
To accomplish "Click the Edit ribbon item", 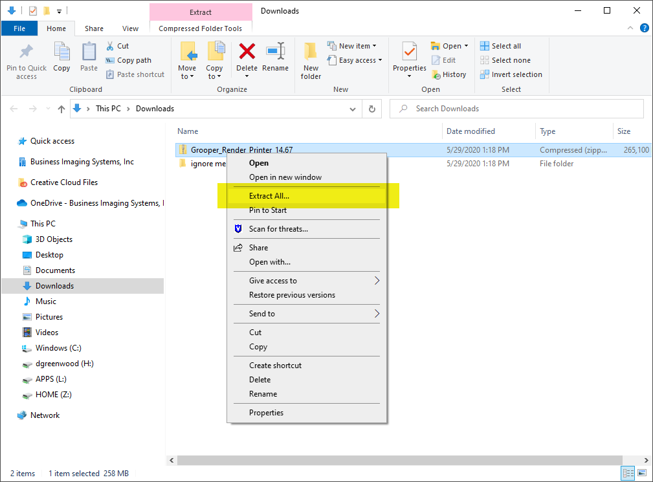I will [443, 60].
